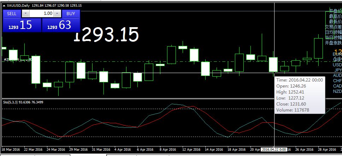
Task: Select the 2016.04.22 candlestick on the chart
Action: tap(273, 65)
